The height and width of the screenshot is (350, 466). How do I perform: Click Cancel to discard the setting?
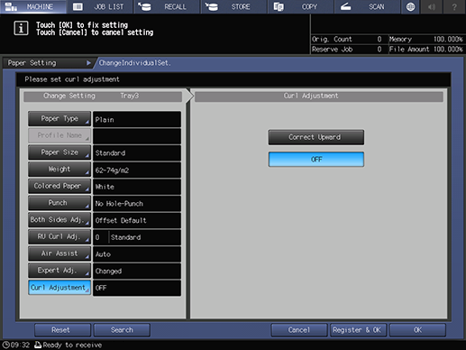[299, 330]
